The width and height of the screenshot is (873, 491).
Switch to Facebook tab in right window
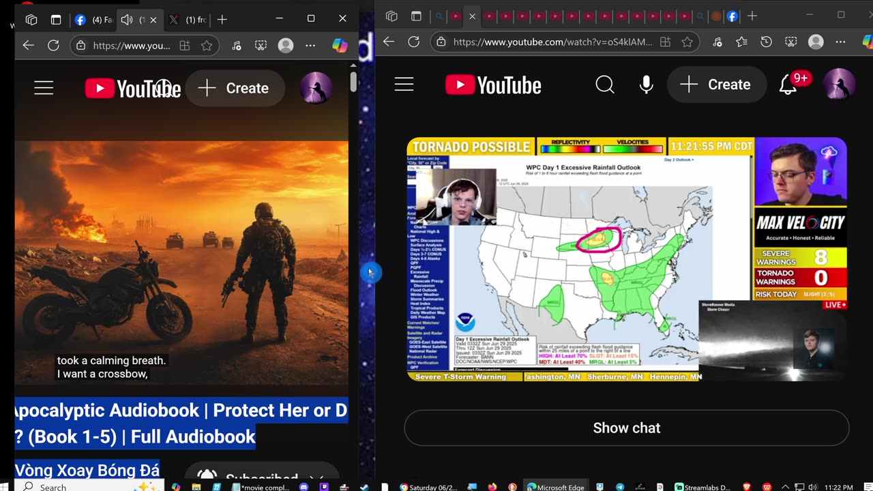[733, 16]
